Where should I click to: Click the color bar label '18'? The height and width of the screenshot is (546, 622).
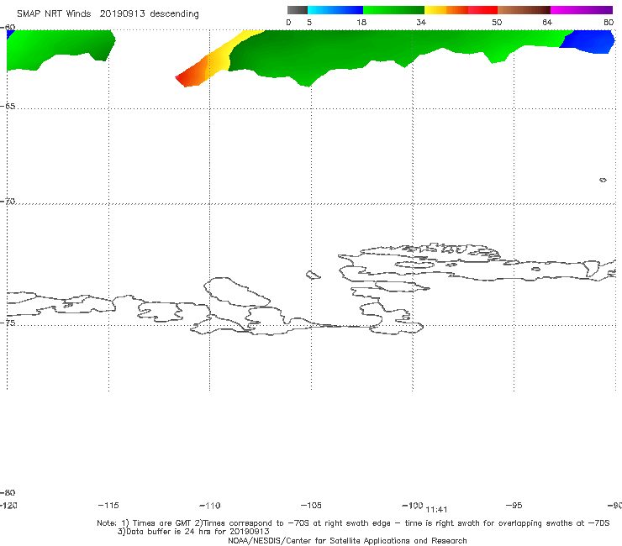click(x=361, y=22)
